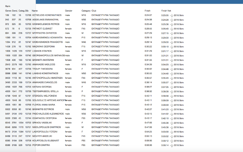Click bib number 13746

tap(28, 73)
